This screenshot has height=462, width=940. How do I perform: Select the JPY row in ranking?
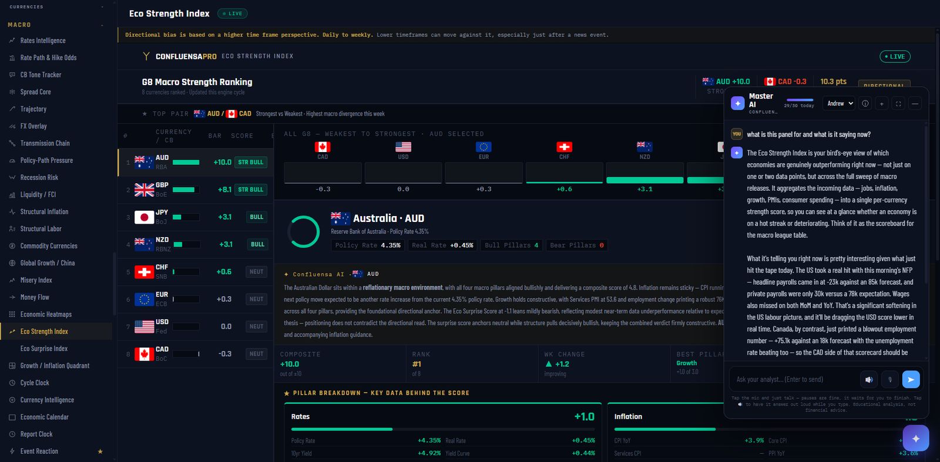pyautogui.click(x=196, y=217)
